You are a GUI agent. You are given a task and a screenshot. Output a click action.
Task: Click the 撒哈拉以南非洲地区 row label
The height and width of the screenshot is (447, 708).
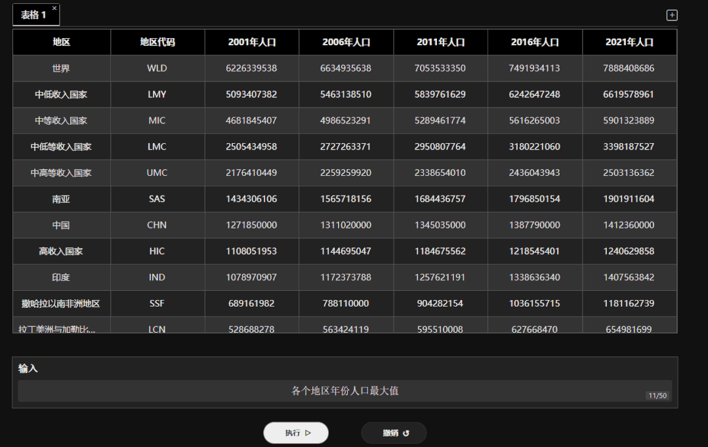point(62,304)
